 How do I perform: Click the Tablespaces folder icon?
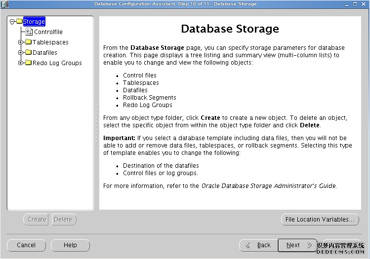point(28,42)
